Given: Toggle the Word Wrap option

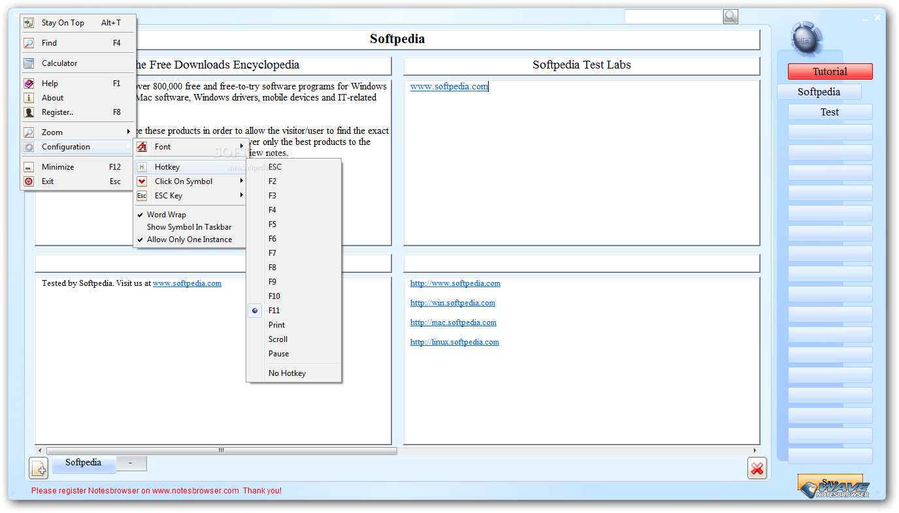Looking at the screenshot, I should pyautogui.click(x=189, y=215).
